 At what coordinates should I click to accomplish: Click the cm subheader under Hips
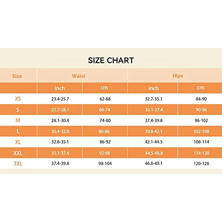[200, 88]
